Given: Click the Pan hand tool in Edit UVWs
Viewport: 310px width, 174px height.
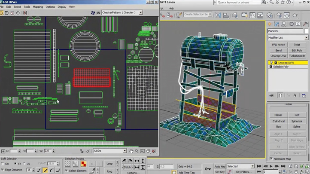Looking at the screenshot, I should pos(131,151).
